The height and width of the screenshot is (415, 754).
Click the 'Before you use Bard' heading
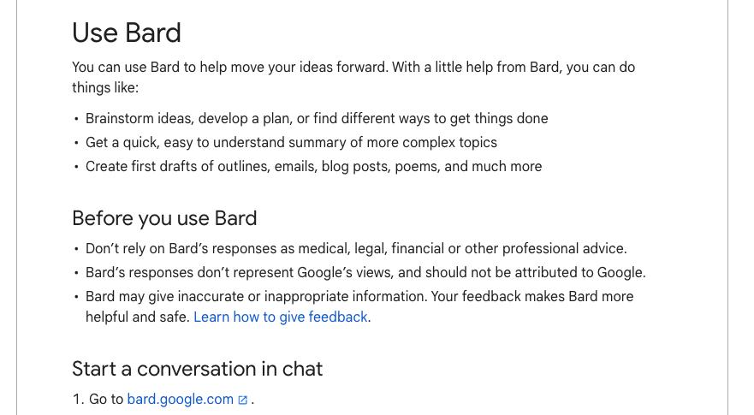(164, 218)
